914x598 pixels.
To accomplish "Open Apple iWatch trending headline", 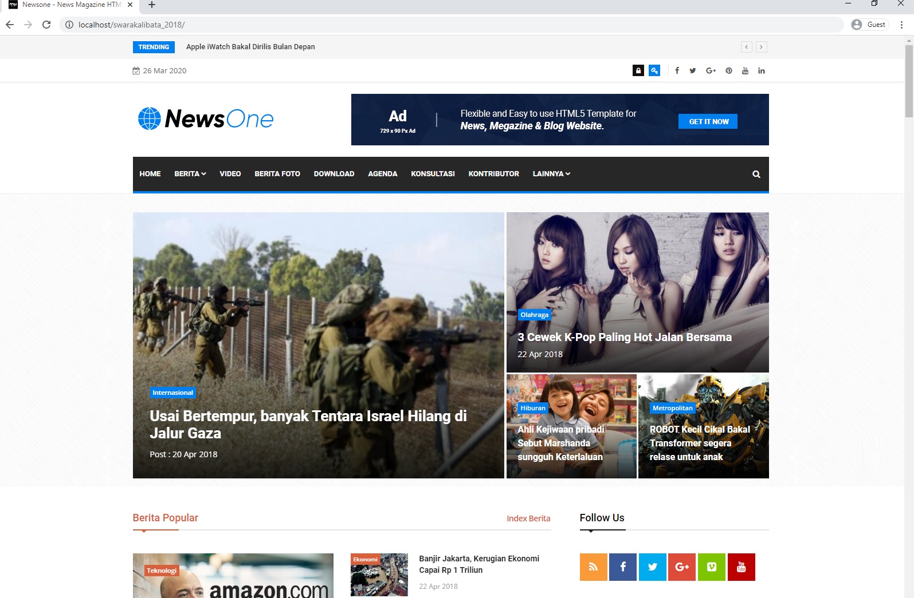I will pos(250,47).
